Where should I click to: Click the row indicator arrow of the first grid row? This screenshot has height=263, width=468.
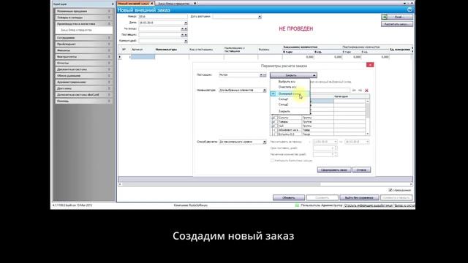(120, 57)
